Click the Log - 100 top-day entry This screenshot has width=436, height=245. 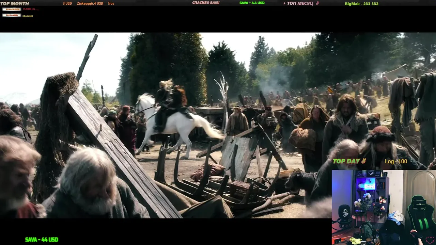(396, 161)
